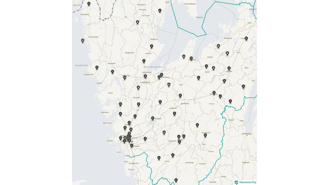329x185 pixels.
Task: Open the marker 3 below Ulricehamn
Action: tap(205, 135)
